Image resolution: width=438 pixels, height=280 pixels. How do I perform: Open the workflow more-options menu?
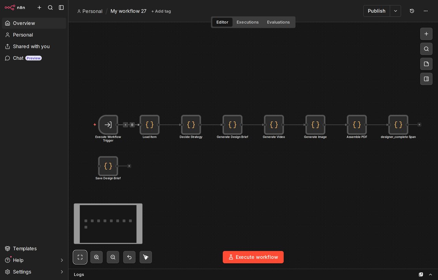[426, 11]
